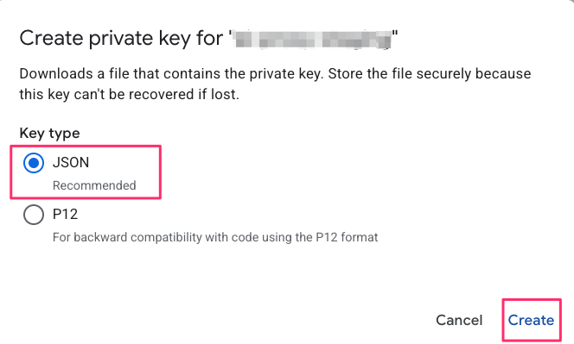Dismiss the dialog with Cancel
Image resolution: width=574 pixels, height=344 pixels.
[x=459, y=320]
